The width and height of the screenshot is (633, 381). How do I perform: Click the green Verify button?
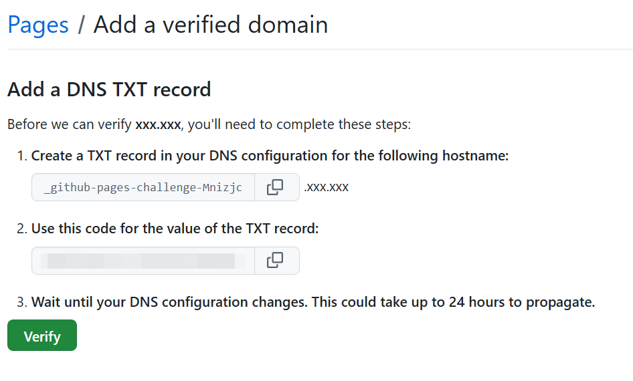tap(42, 336)
